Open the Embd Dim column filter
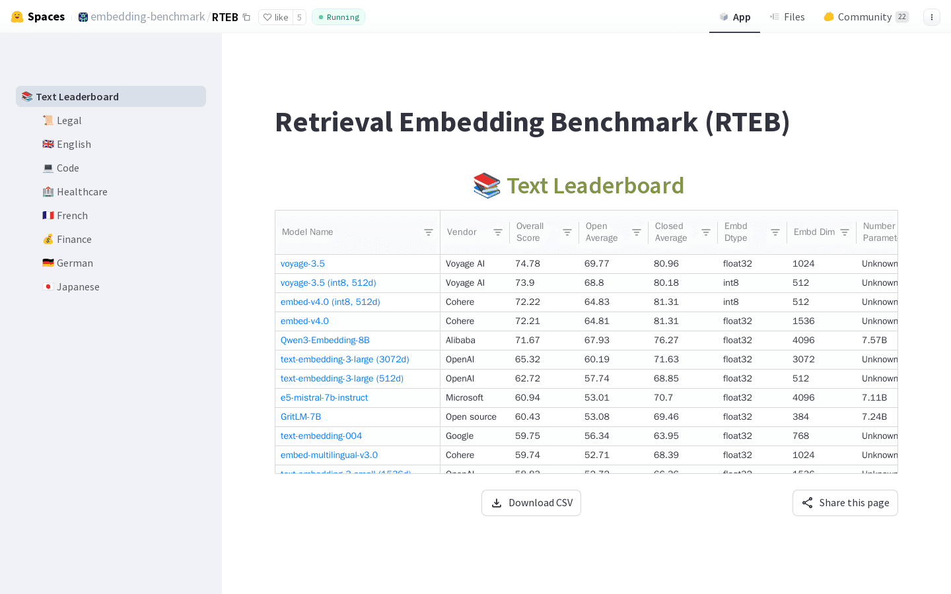This screenshot has width=951, height=594. (x=845, y=232)
